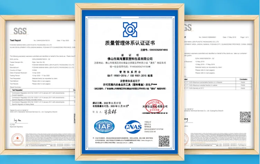
Task: Click the issuer's handwritten signature after 签发人
Action: [110, 112]
